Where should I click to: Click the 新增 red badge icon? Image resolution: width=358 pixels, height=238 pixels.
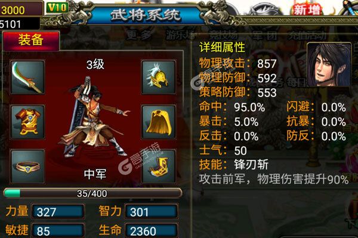pyautogui.click(x=307, y=10)
